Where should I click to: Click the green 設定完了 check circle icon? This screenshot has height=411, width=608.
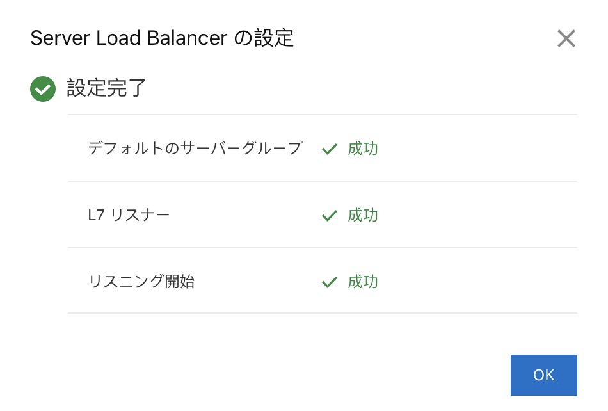(x=43, y=89)
